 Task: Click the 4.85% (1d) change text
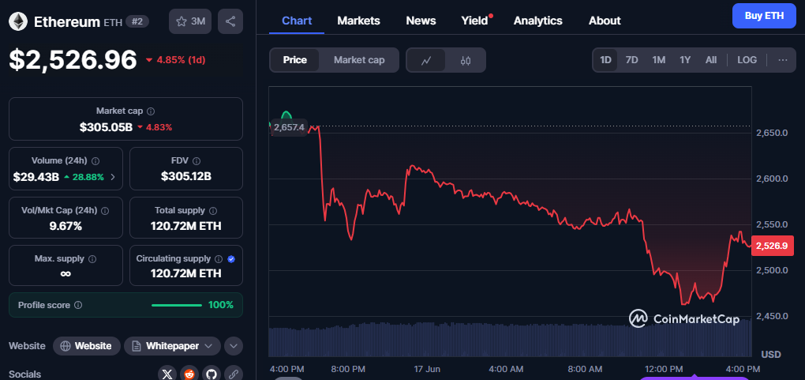[x=181, y=60]
